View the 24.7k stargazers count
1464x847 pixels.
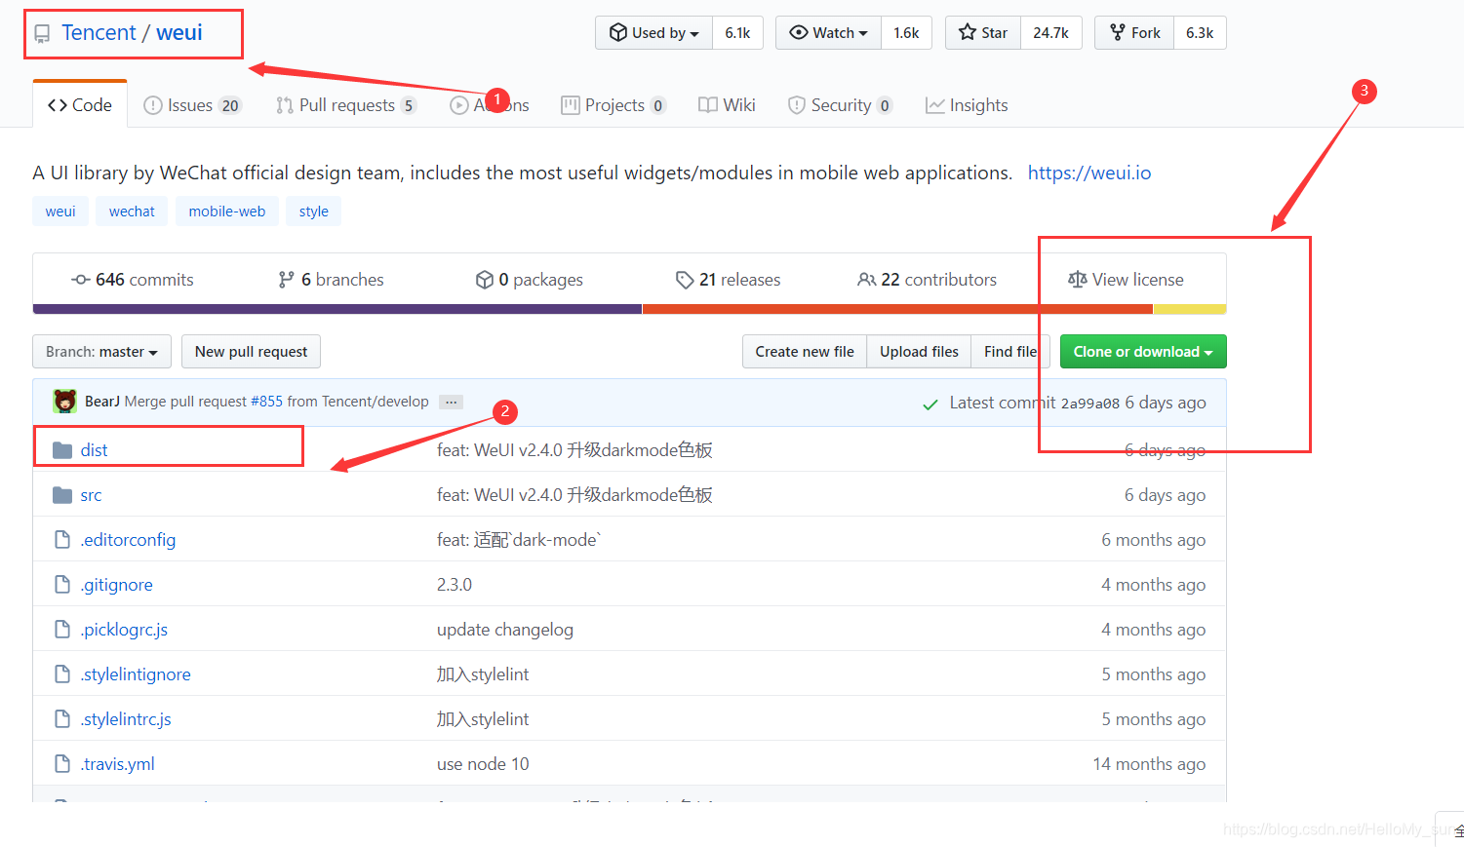[x=1050, y=32]
